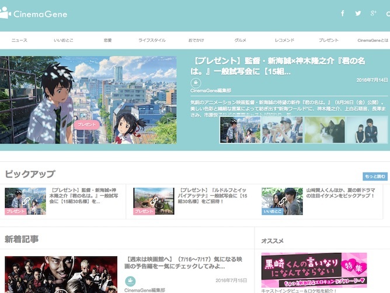Click the large 君の名は featured image

88,100
